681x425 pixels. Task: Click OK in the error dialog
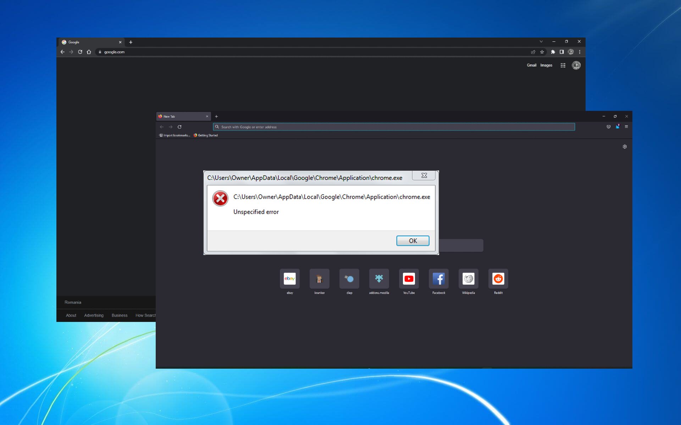pyautogui.click(x=413, y=241)
